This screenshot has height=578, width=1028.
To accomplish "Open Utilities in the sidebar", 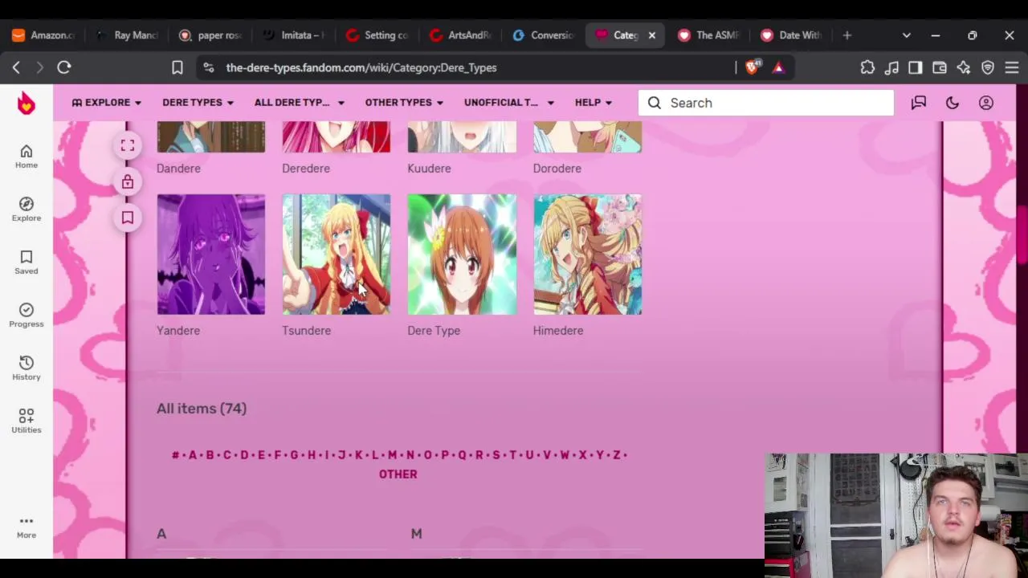I will 27,421.
